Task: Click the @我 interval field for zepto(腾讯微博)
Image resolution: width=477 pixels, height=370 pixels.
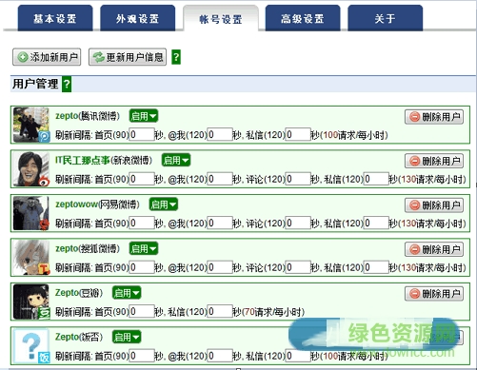Action: (x=220, y=135)
